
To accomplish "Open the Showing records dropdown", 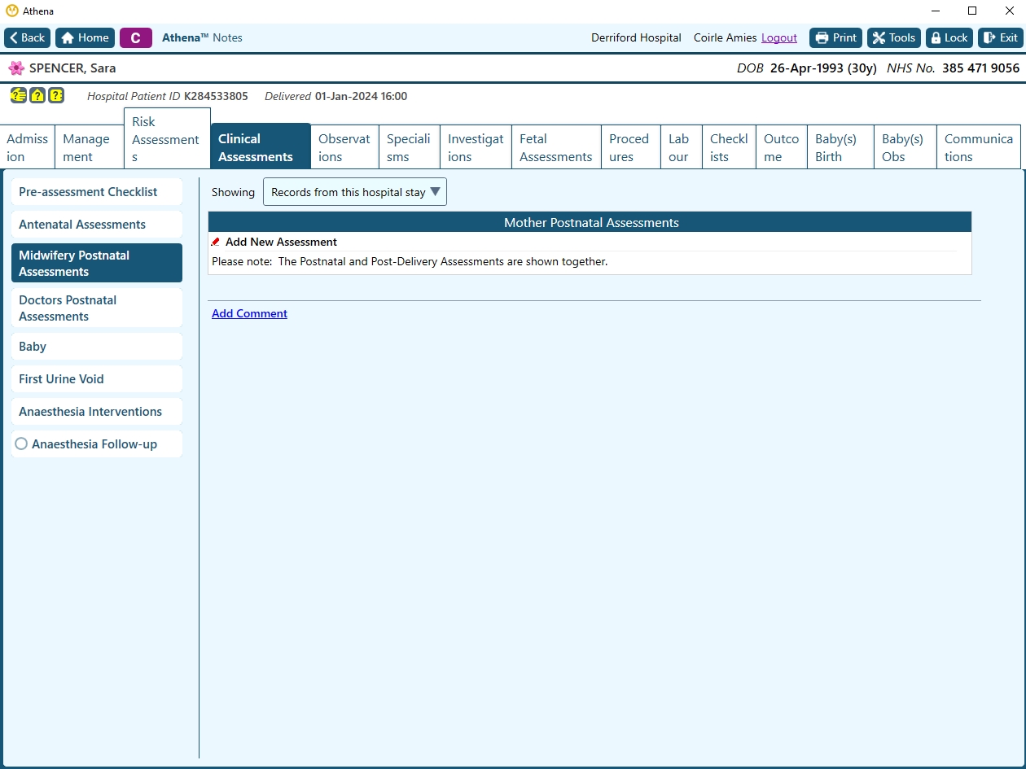I will (355, 192).
